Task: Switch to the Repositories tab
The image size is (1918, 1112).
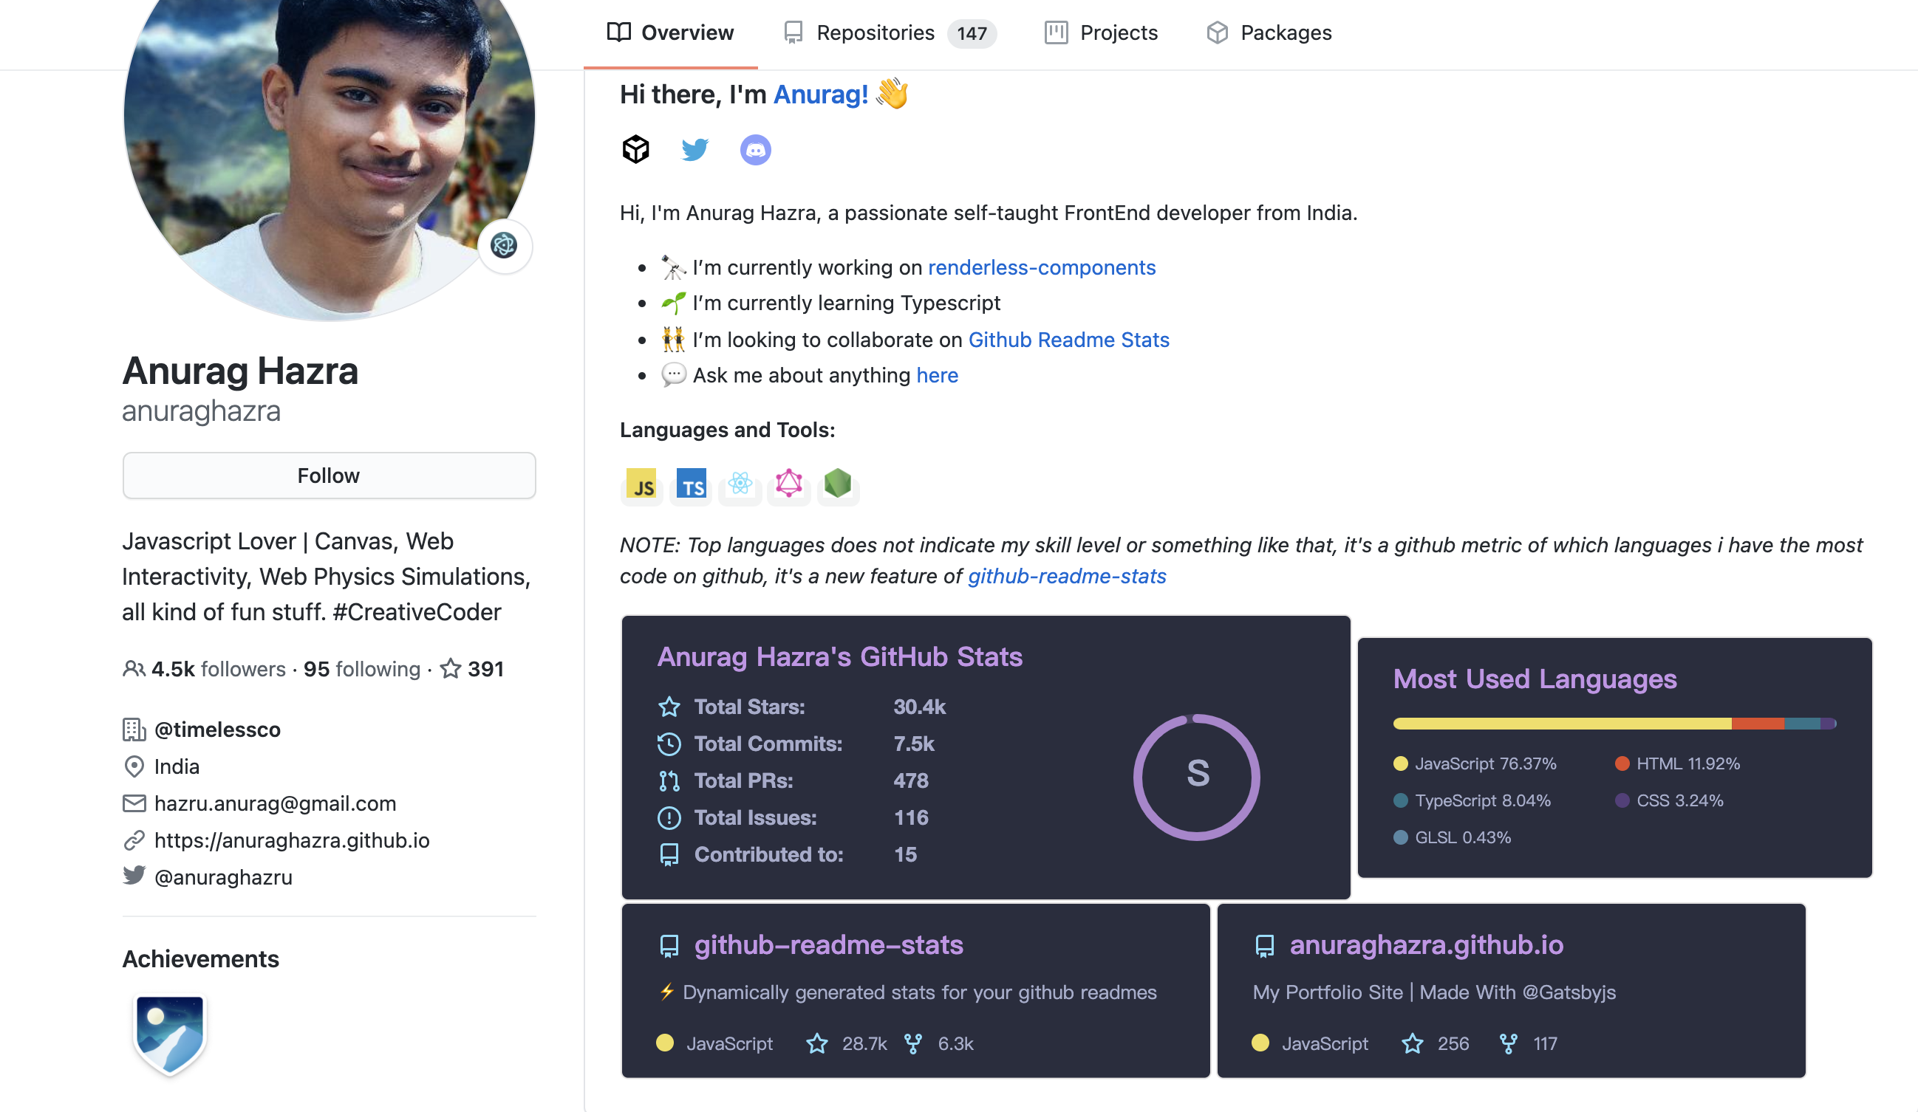Action: coord(889,32)
